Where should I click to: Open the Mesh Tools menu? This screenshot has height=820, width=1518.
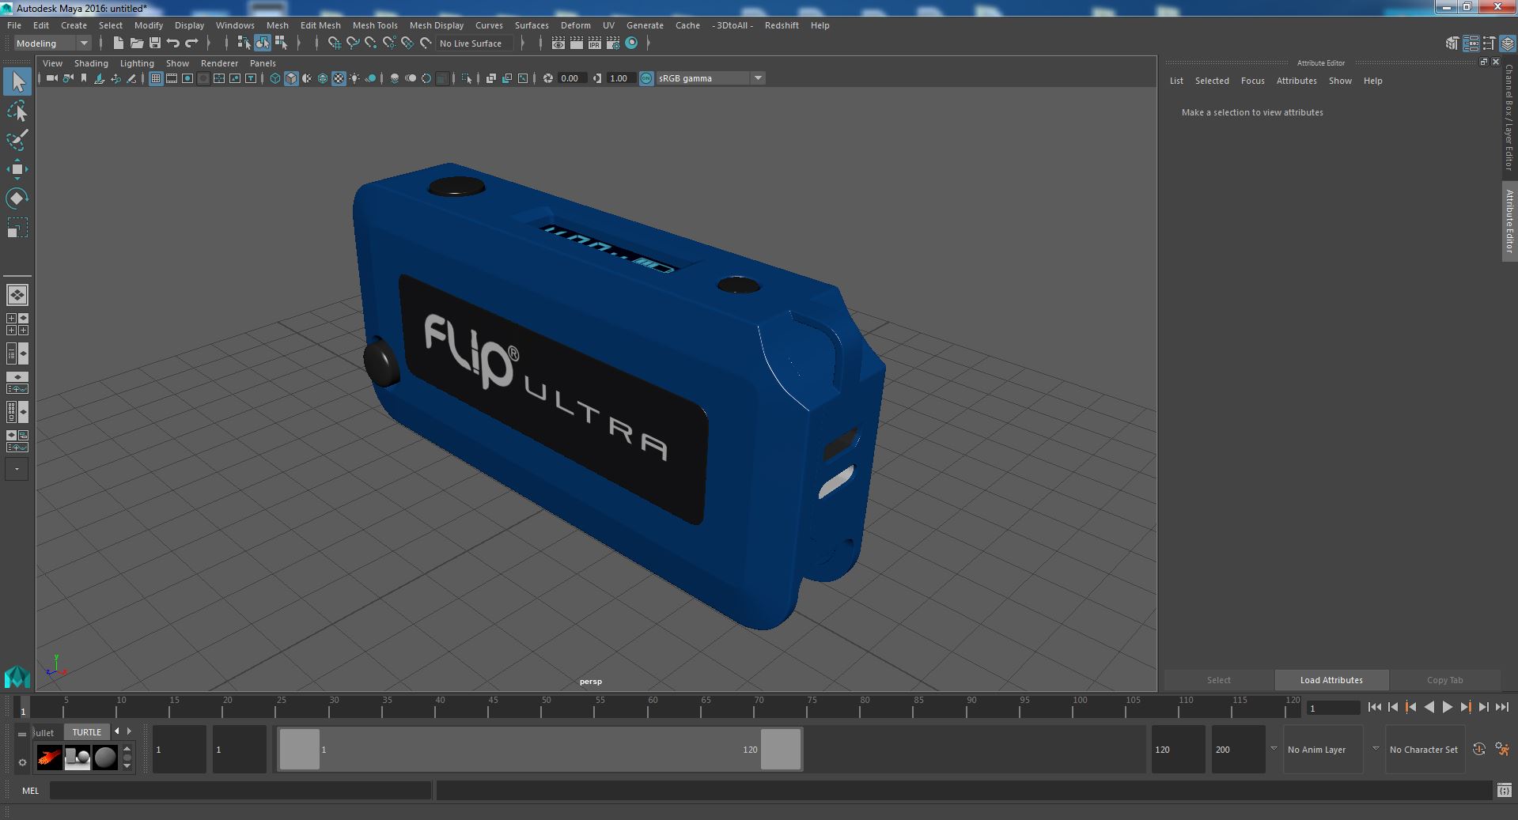click(375, 25)
